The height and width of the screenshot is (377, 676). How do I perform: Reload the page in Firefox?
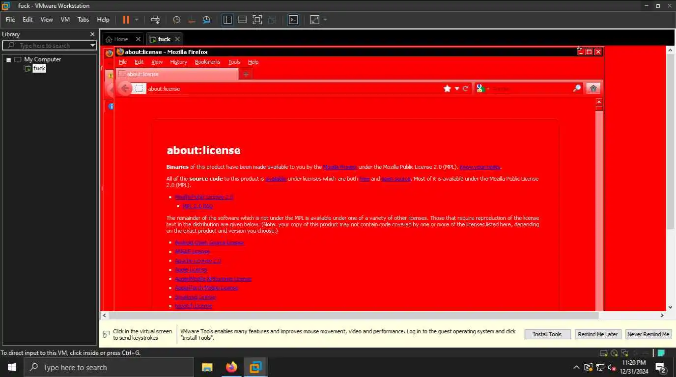click(x=466, y=89)
